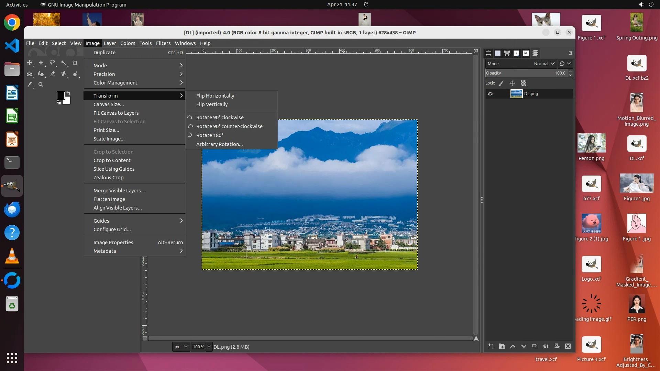660x371 pixels.
Task: Open the zoom percentage 100% dropdown
Action: pyautogui.click(x=209, y=347)
